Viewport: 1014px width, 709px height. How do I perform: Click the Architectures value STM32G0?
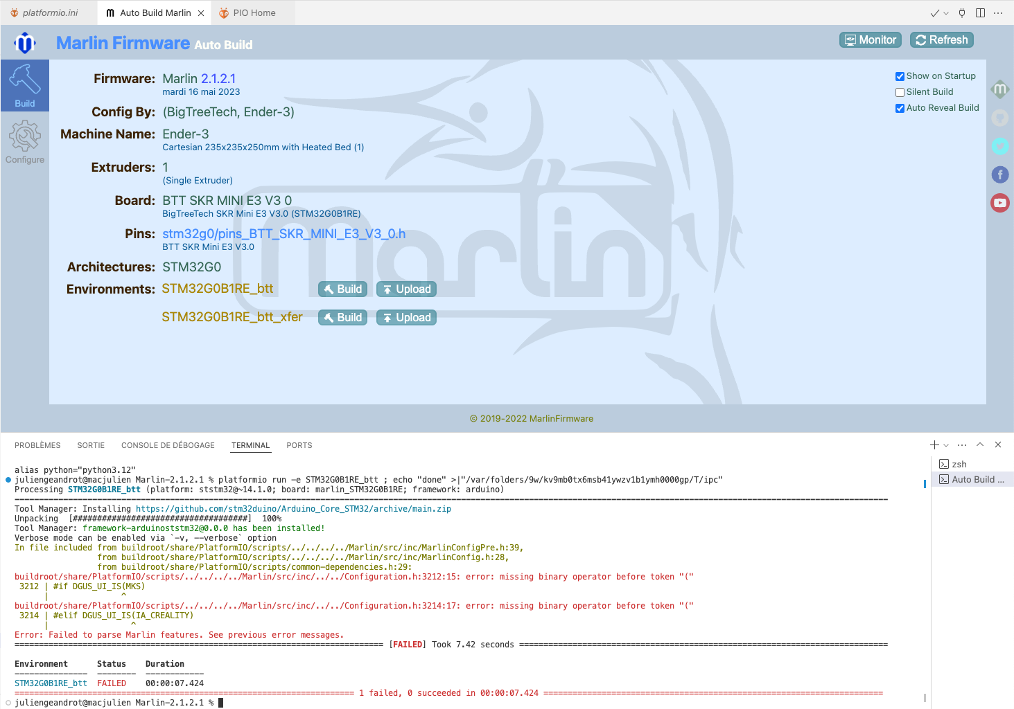click(x=192, y=267)
